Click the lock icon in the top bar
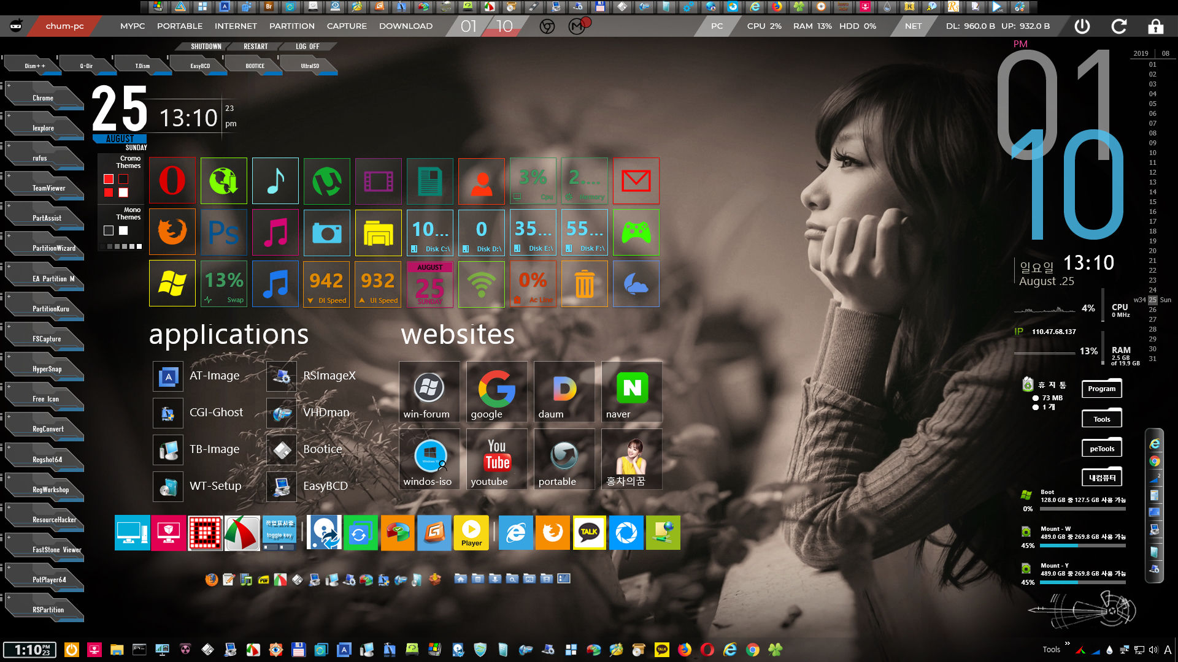 point(1156,26)
